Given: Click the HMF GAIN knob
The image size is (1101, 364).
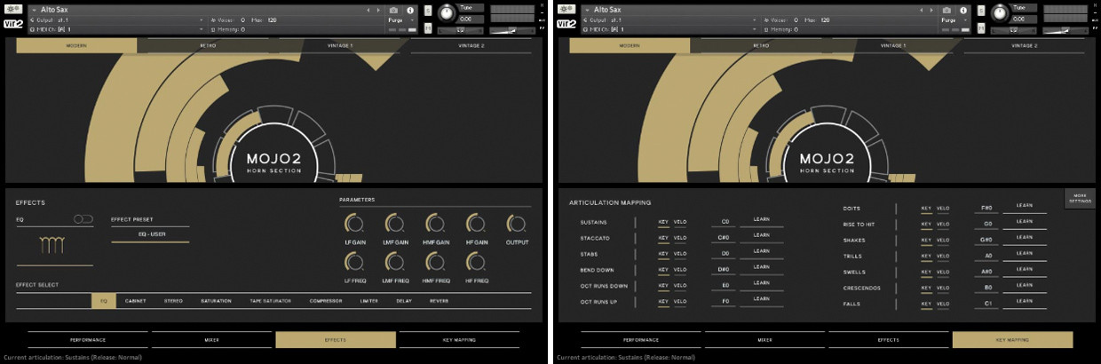Looking at the screenshot, I should 435,222.
